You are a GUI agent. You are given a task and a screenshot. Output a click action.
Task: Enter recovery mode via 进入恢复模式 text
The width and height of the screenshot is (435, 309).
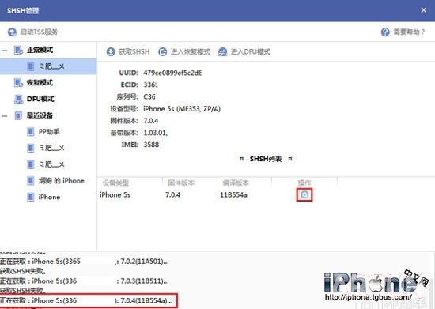tap(191, 51)
